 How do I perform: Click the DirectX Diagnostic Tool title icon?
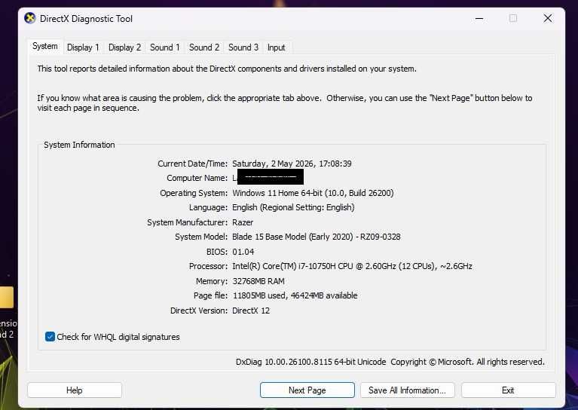pos(30,18)
